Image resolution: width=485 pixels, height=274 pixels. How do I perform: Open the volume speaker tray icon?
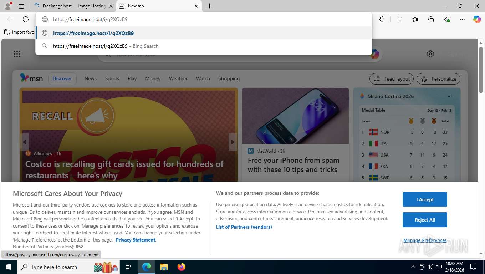click(430, 267)
